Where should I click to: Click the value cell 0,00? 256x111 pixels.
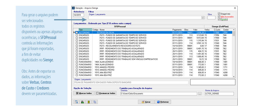[198, 46]
